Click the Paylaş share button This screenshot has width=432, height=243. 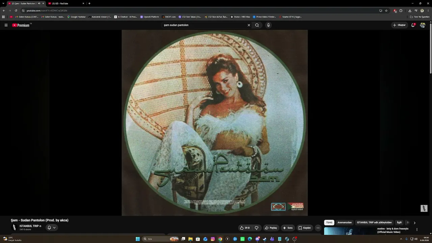pyautogui.click(x=271, y=228)
